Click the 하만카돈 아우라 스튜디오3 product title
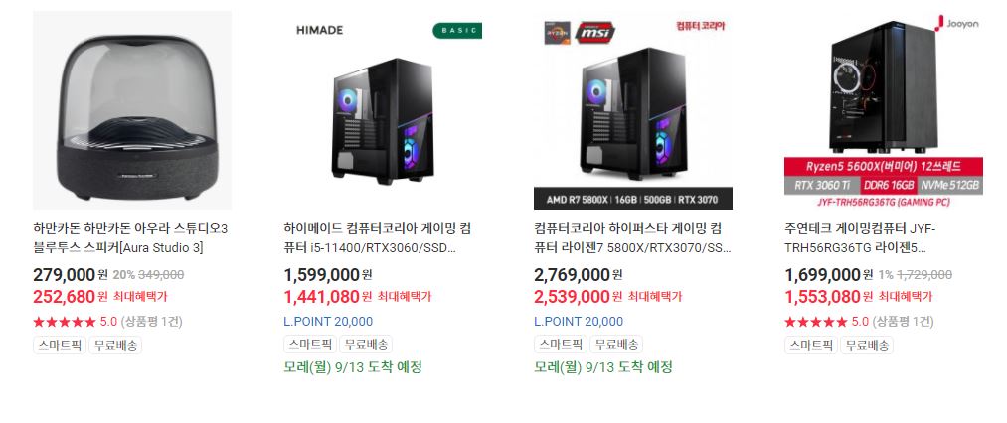Viewport: 1007px width, 423px height. [x=130, y=238]
